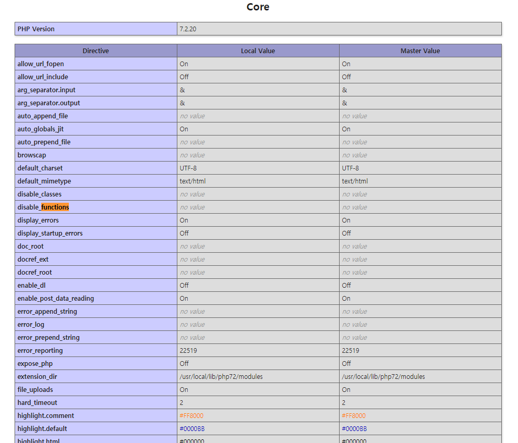Select the display_errors directive name
This screenshot has height=443, width=518.
click(38, 220)
